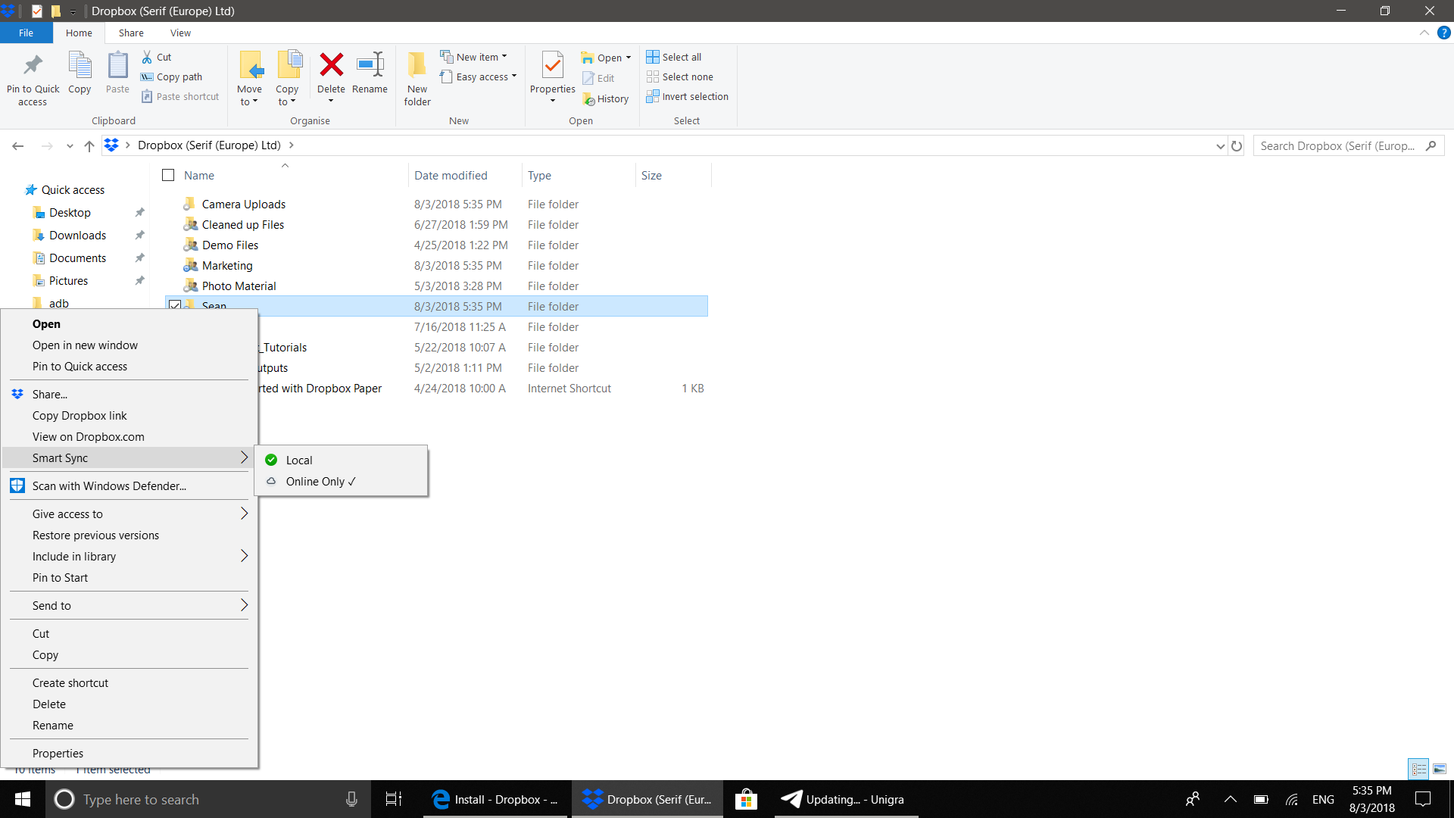This screenshot has width=1454, height=818.
Task: Click Invert selection
Action: coord(688,96)
